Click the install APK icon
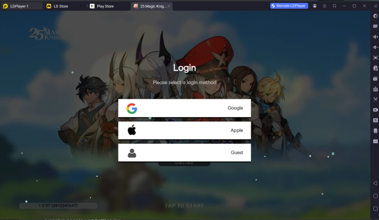 coord(375,89)
